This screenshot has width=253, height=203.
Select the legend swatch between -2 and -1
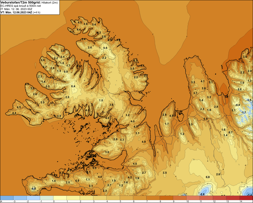tap(33, 198)
